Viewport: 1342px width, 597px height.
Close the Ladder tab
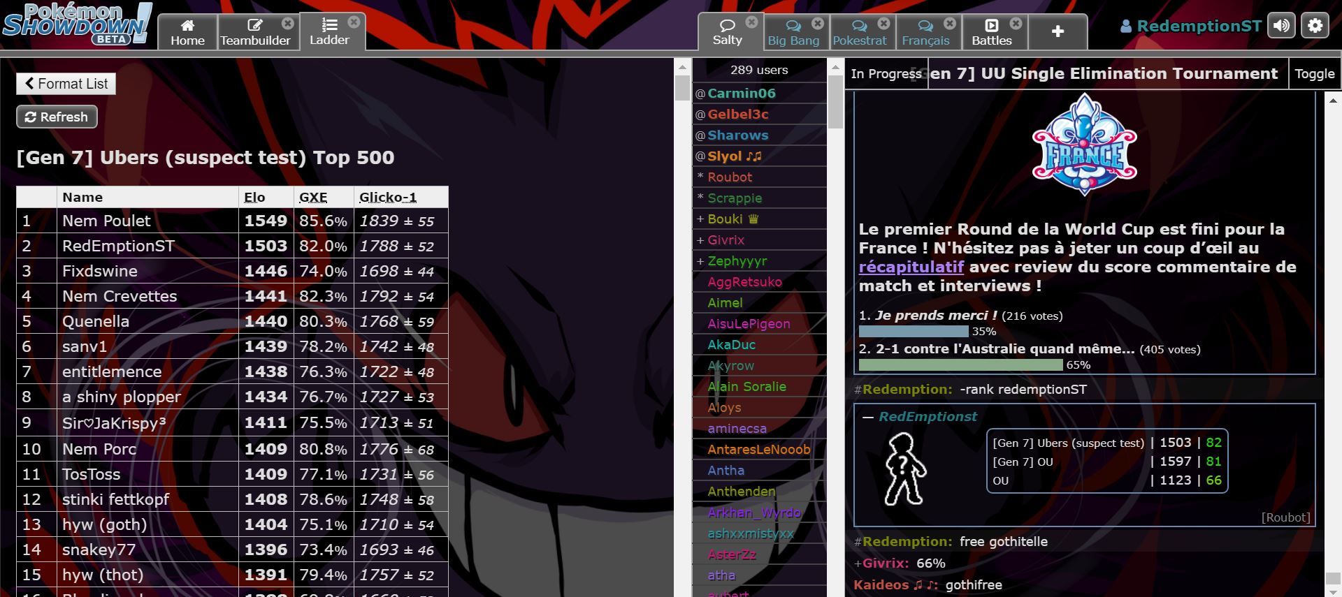(354, 22)
